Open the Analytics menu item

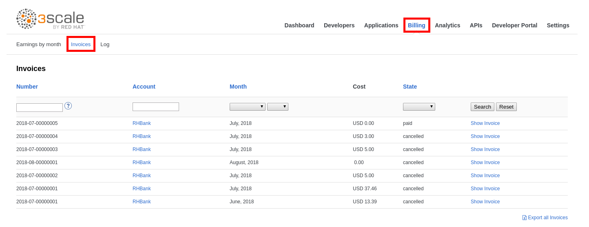coord(447,25)
